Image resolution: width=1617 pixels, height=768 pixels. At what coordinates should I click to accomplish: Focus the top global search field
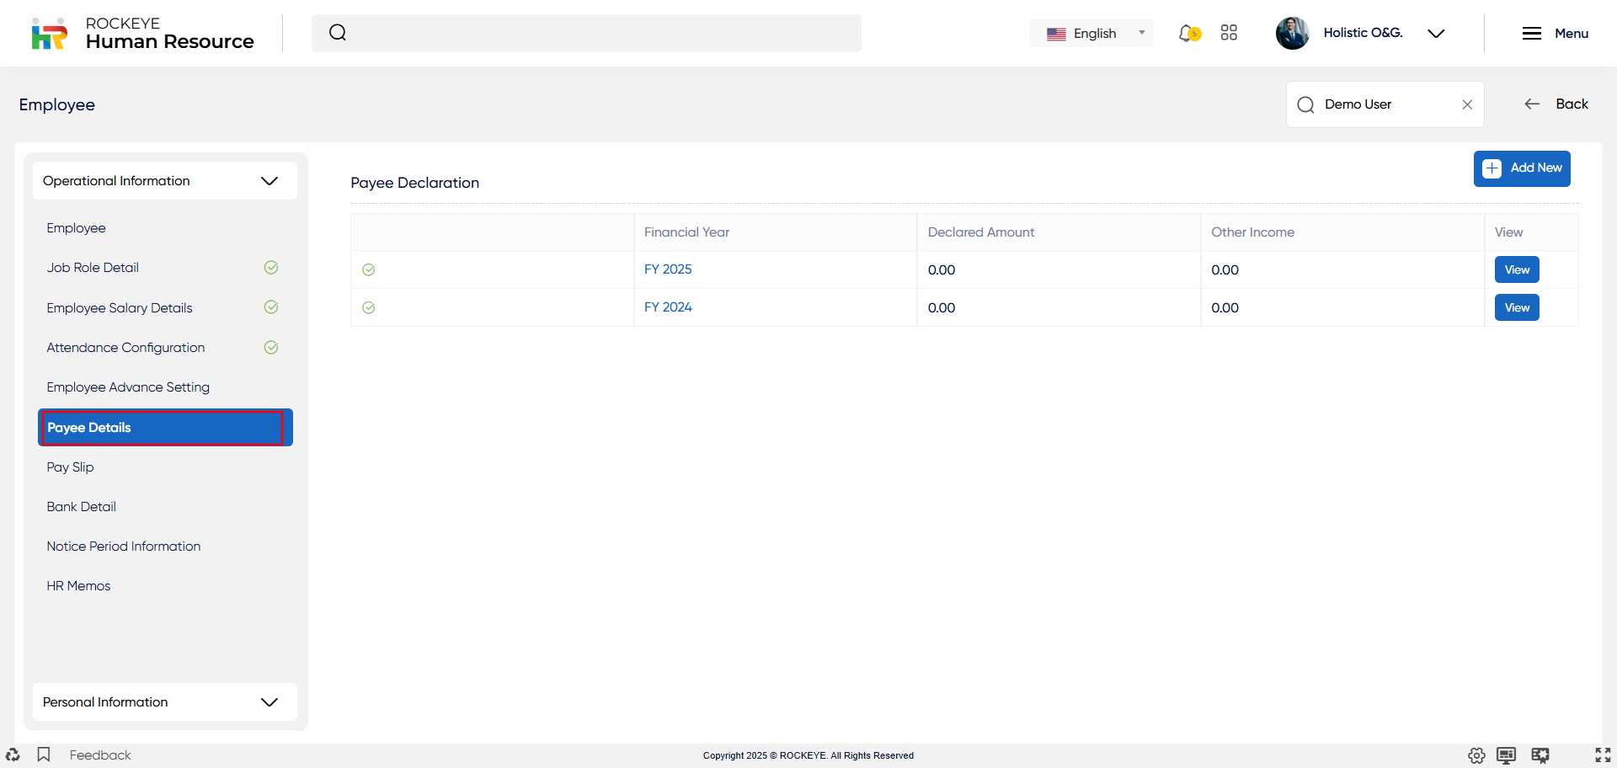586,33
